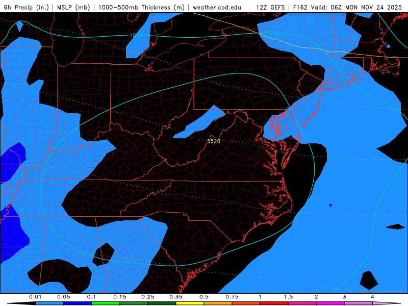Select the light blue 0.01 legend swatch

point(49,303)
